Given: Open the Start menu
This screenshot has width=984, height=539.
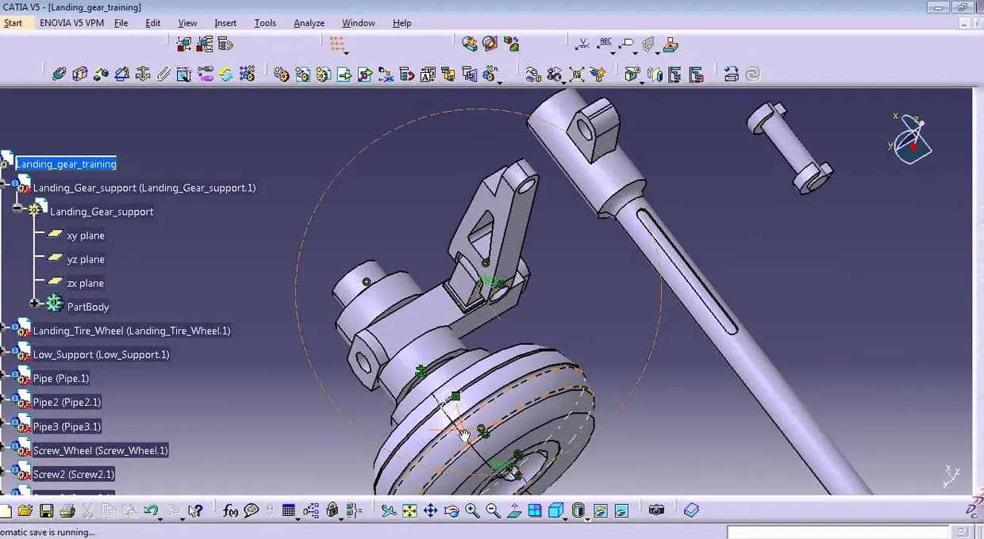Looking at the screenshot, I should pos(13,23).
